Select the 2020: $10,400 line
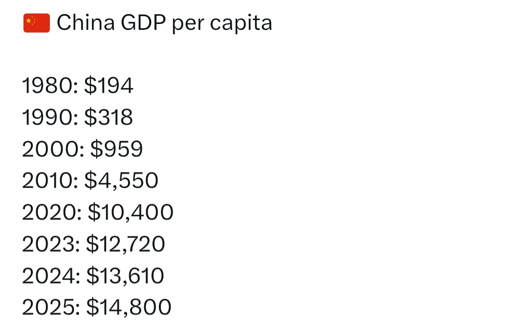This screenshot has height=335, width=528. point(98,212)
